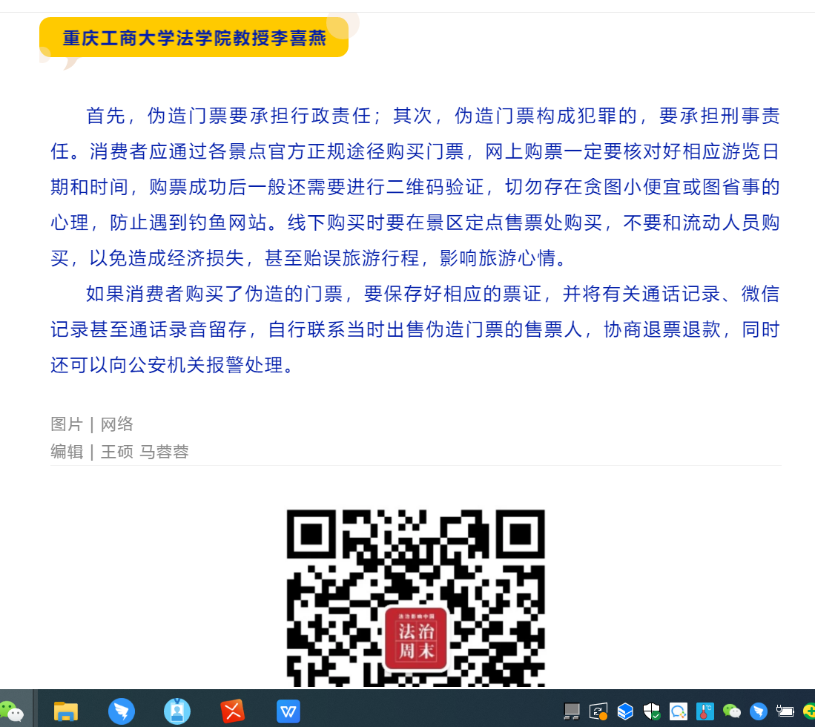Click the chat bubble tray icon
Screen dimensions: 815x727
pos(678,712)
